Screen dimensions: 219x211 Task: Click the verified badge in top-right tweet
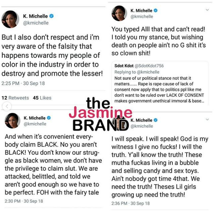pyautogui.click(x=156, y=10)
